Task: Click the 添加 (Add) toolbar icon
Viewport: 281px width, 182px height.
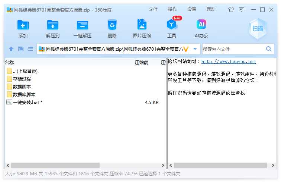Action: point(23,25)
